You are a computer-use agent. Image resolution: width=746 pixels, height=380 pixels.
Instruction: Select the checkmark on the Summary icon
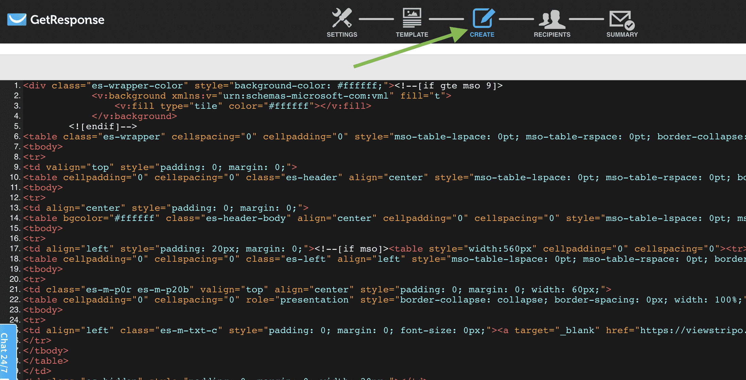629,24
